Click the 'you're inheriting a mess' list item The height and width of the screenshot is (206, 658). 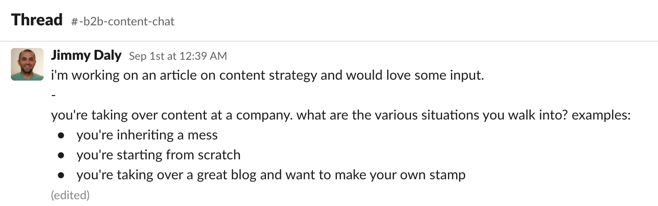[x=147, y=135]
